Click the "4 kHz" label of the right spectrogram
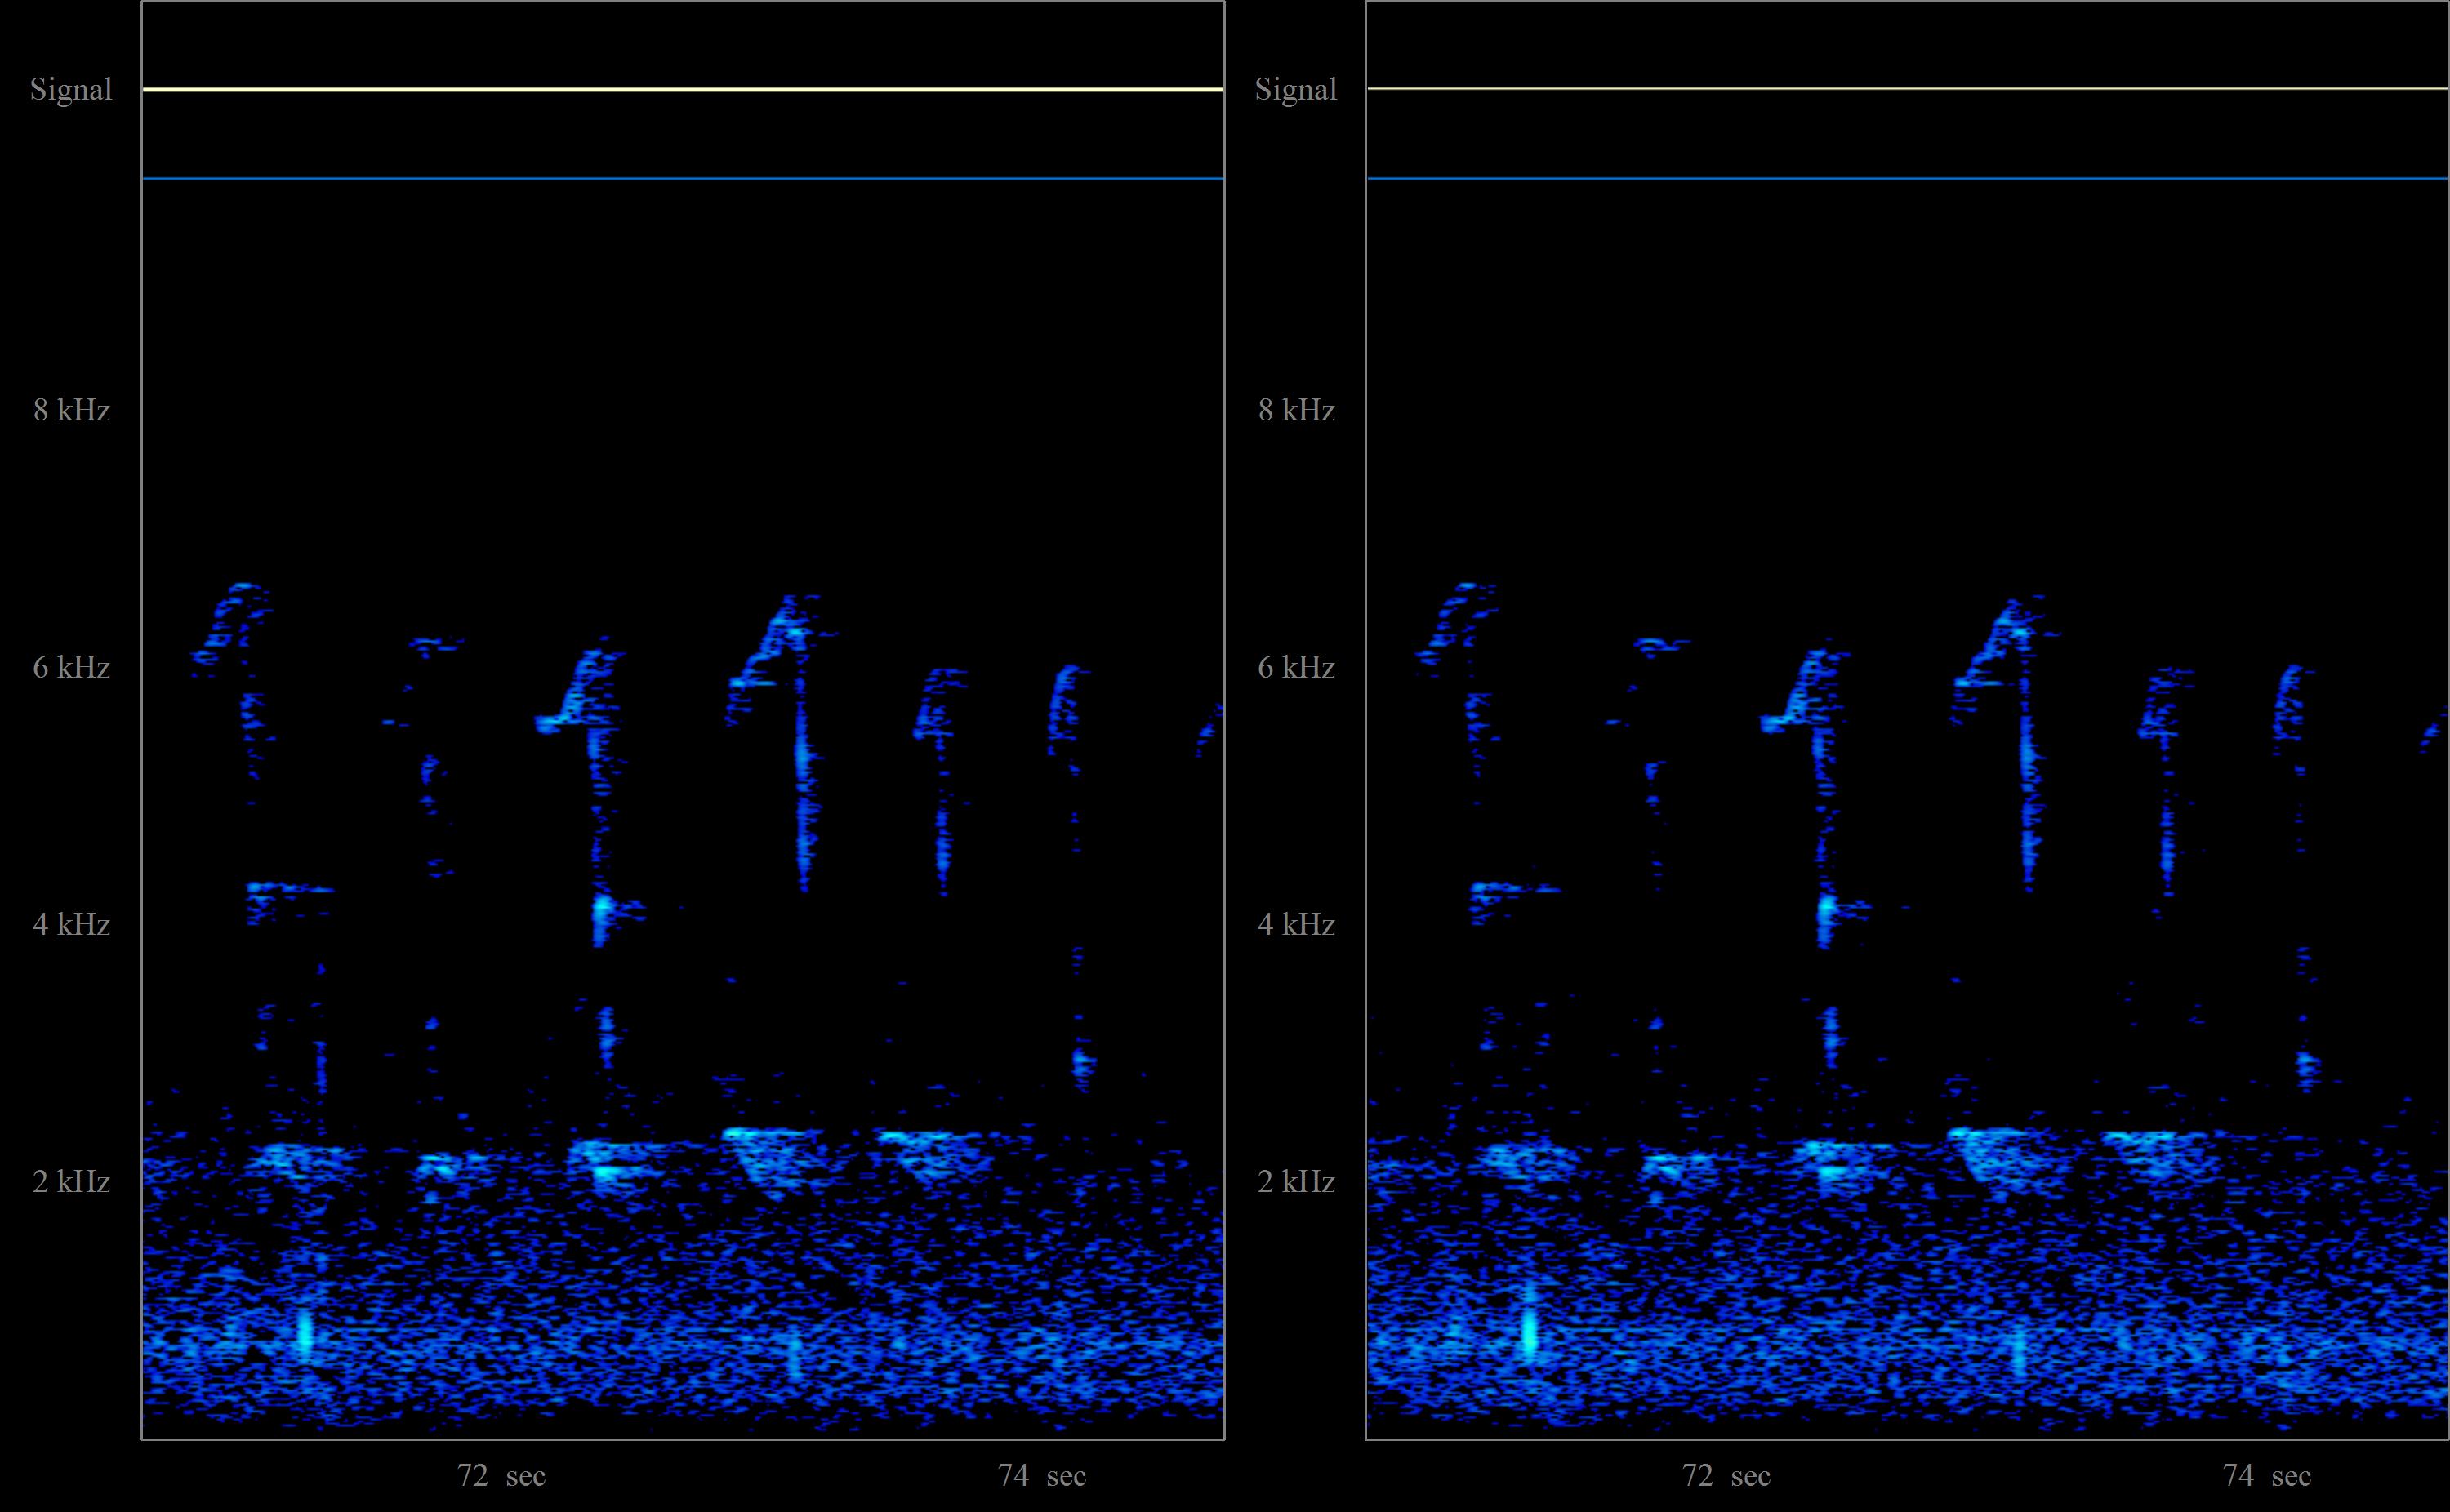Image resolution: width=2450 pixels, height=1512 pixels. [1296, 924]
